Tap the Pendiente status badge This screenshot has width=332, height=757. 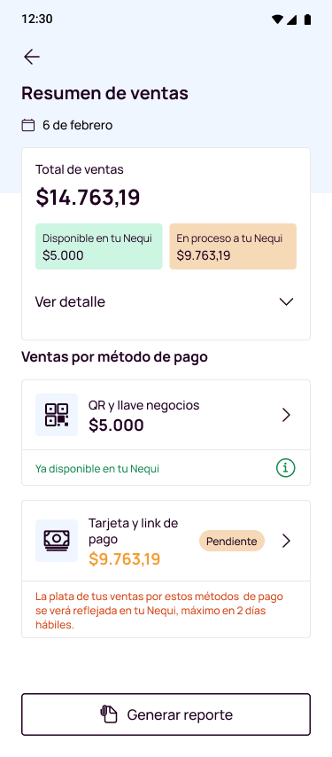click(232, 542)
